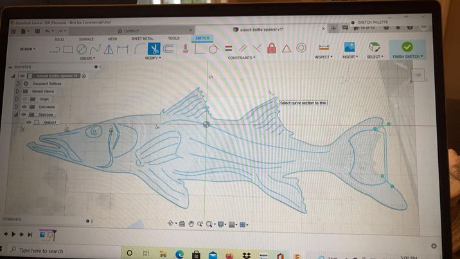Select the Trim scissors tool
Image resolution: width=460 pixels, height=259 pixels.
click(154, 49)
